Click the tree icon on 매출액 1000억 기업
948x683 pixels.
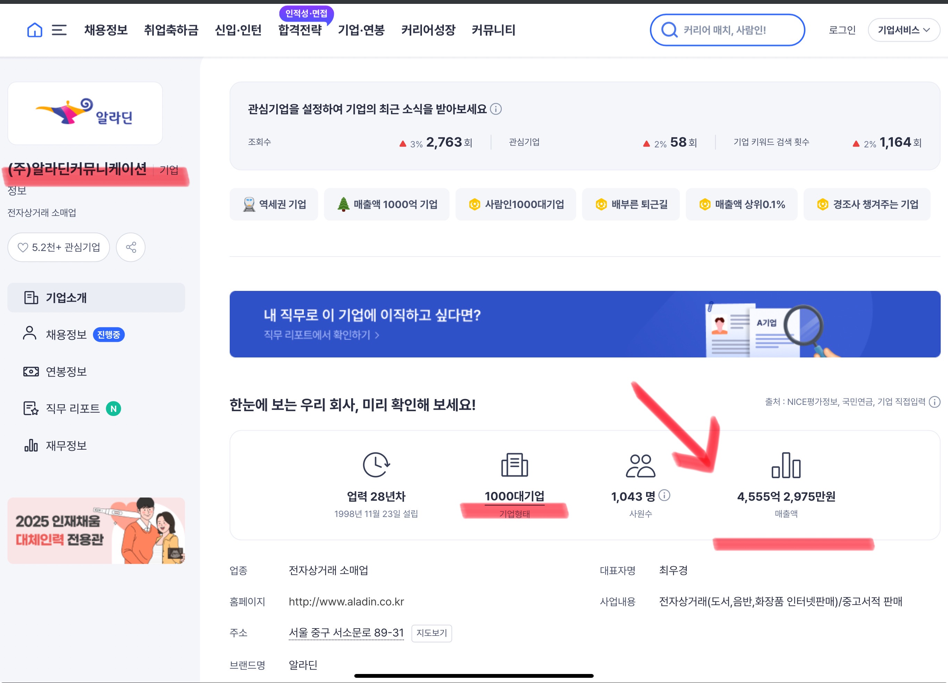pyautogui.click(x=343, y=204)
